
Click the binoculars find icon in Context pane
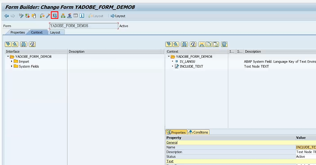pyautogui.click(x=184, y=44)
